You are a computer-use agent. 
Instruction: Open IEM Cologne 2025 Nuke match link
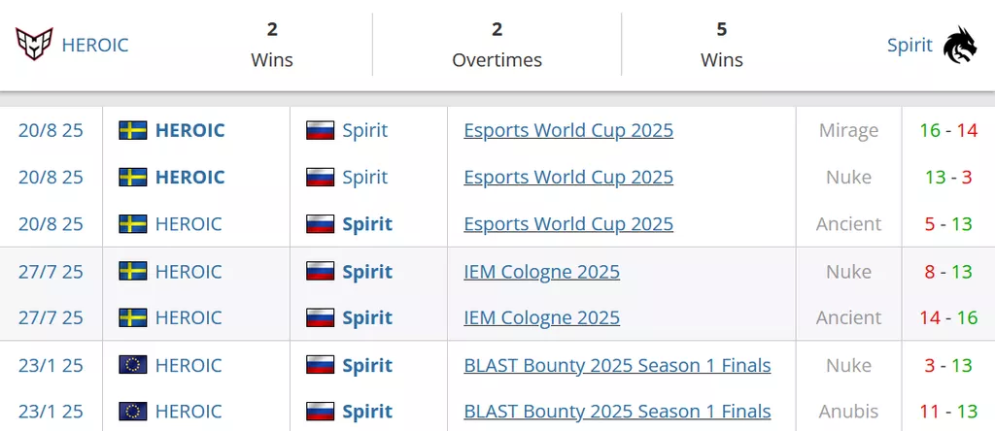[x=541, y=272]
